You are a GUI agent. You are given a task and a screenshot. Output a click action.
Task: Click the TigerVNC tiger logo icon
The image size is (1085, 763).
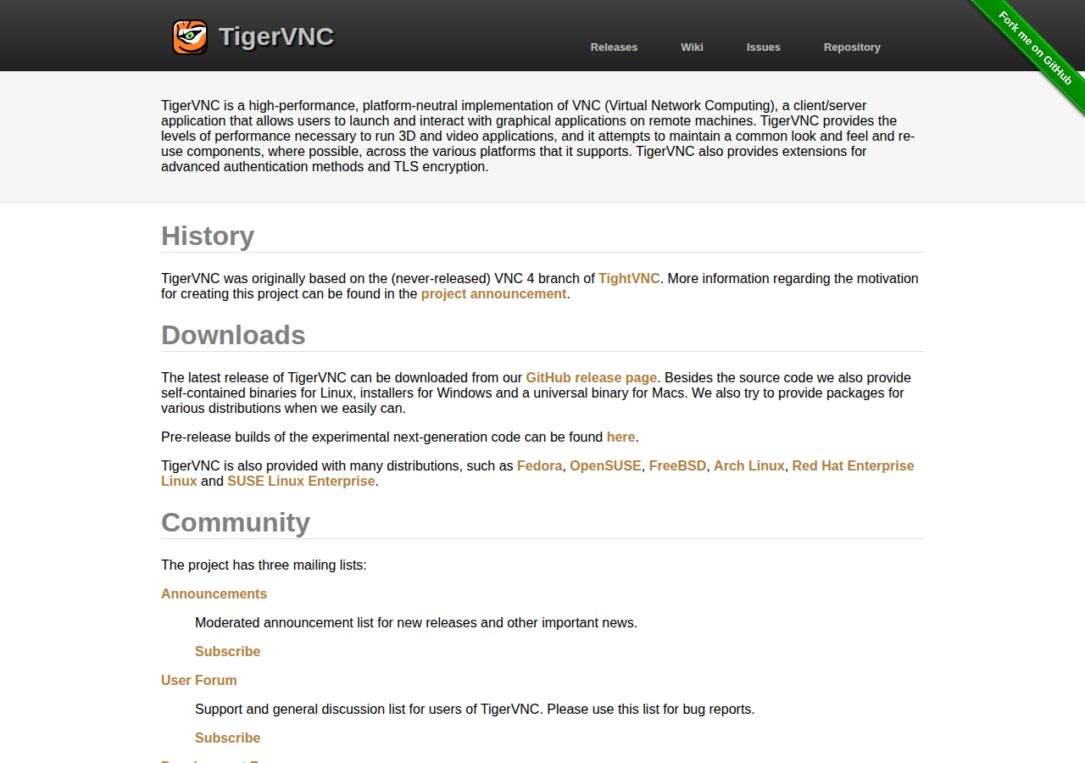(x=190, y=37)
